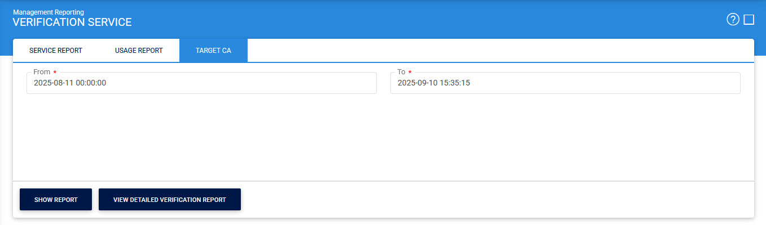Screen dimensions: 766x225
Task: Click the Verification Service page title
Action: click(72, 22)
